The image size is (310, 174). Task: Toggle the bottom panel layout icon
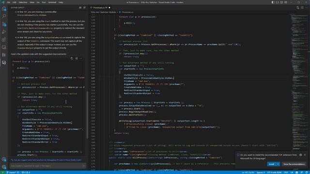pyautogui.click(x=277, y=2)
